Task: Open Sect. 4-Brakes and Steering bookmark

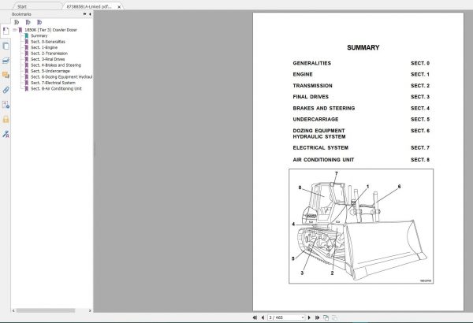Action: click(x=56, y=65)
